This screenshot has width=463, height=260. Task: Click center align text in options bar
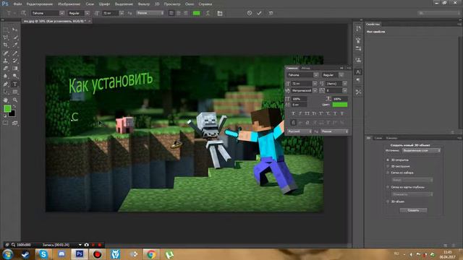point(179,13)
